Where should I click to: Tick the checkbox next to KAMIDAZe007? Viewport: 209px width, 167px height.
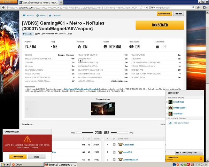(x=167, y=108)
